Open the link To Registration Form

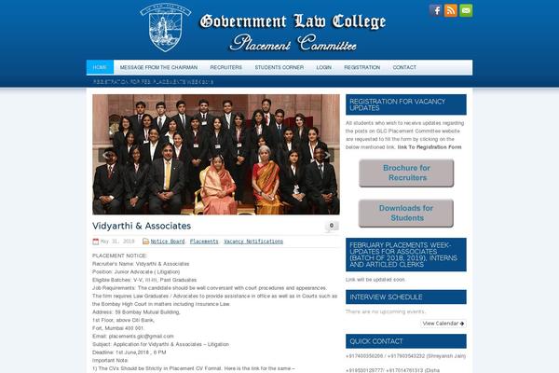[x=429, y=147]
